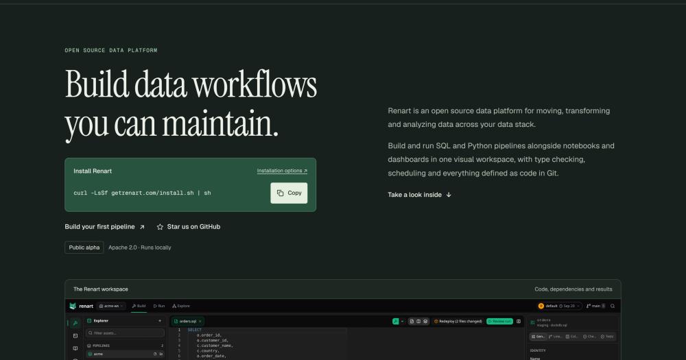
Task: Click "Apache 2.0 · Runs locally" text
Action: click(x=139, y=247)
